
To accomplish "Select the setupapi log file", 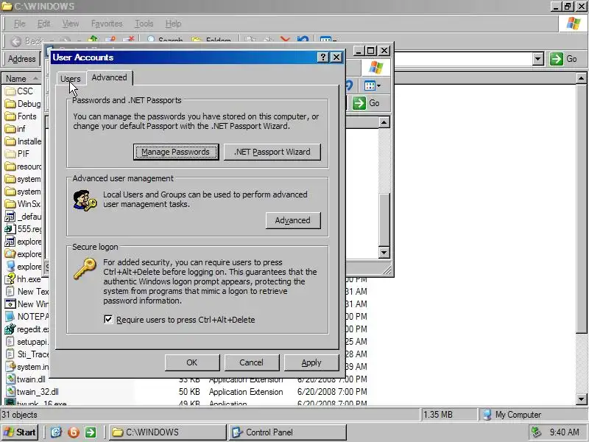I will click(x=27, y=342).
